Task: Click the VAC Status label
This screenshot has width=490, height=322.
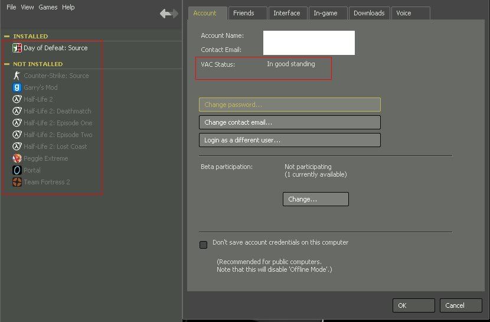Action: [x=218, y=64]
